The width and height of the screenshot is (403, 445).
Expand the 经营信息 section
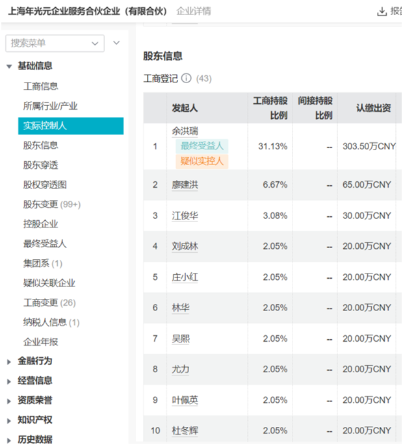(x=9, y=381)
